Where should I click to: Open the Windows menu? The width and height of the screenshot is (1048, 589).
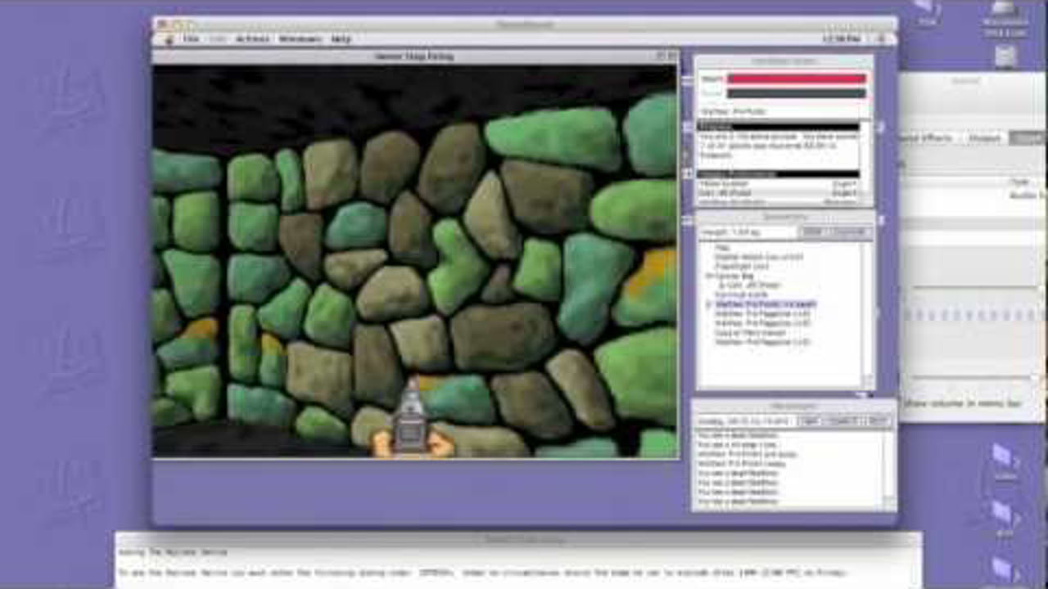[300, 39]
